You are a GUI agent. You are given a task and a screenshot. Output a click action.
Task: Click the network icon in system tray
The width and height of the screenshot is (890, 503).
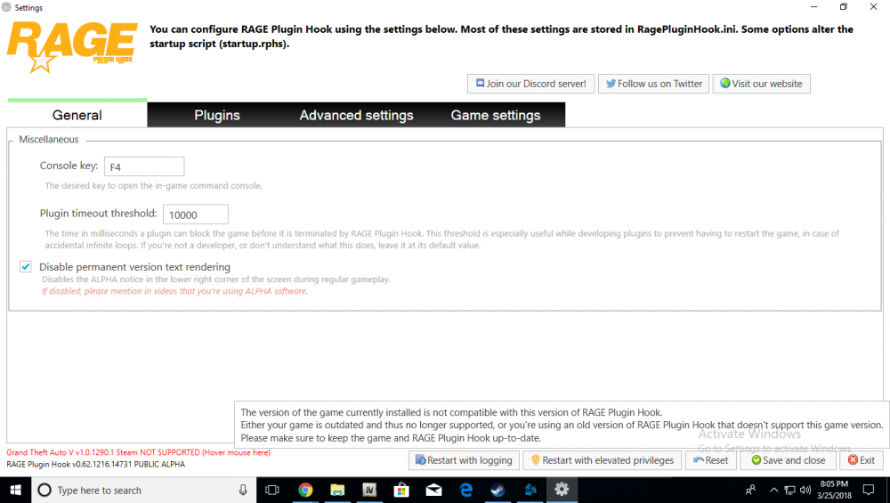(789, 490)
